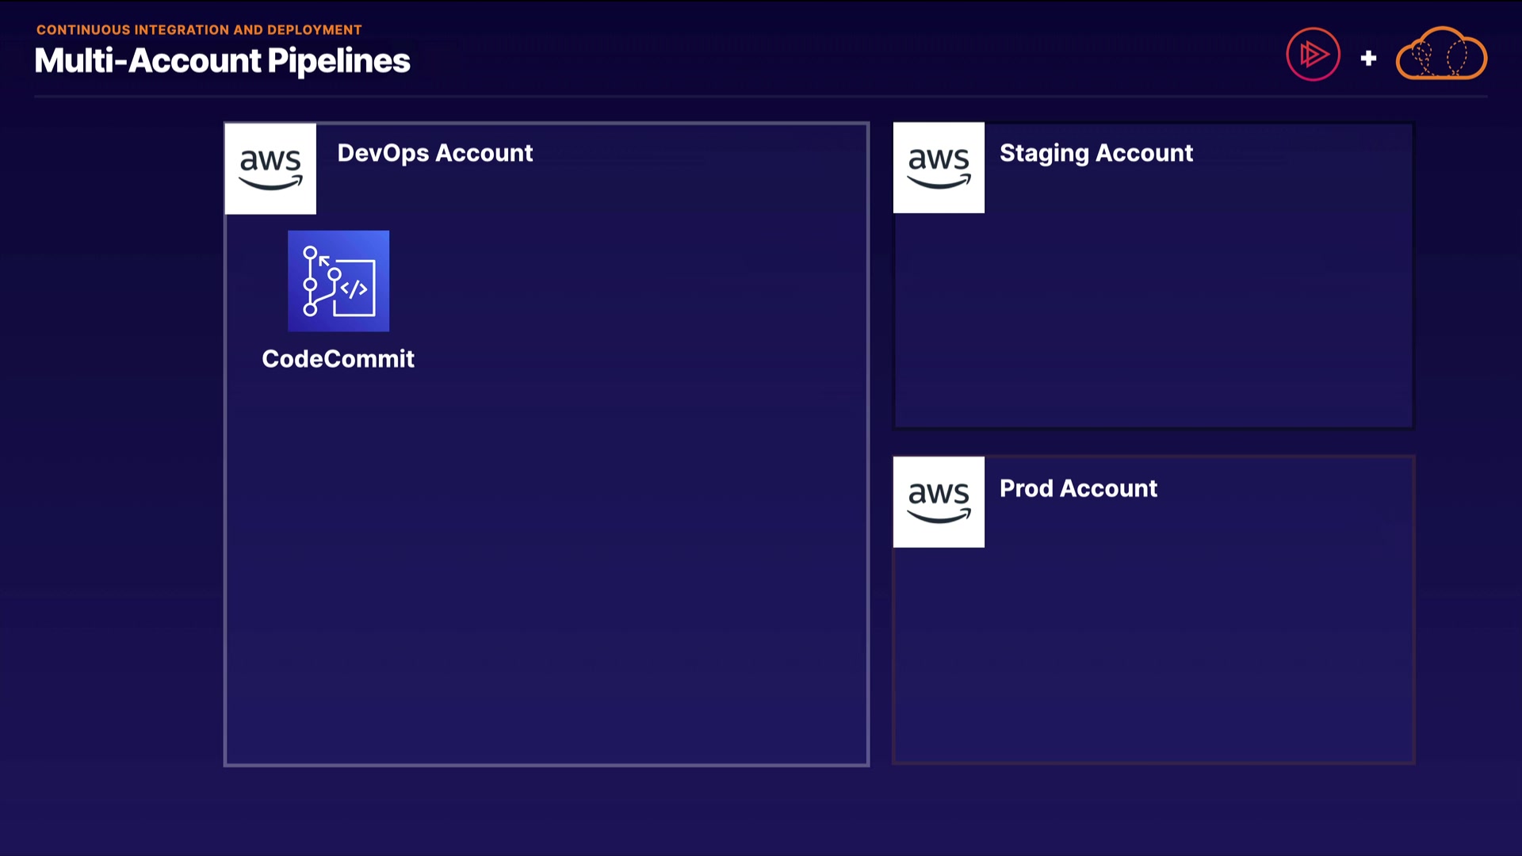Screen dimensions: 1522x856
Task: Click the Pluralsight play logo
Action: click(1313, 55)
